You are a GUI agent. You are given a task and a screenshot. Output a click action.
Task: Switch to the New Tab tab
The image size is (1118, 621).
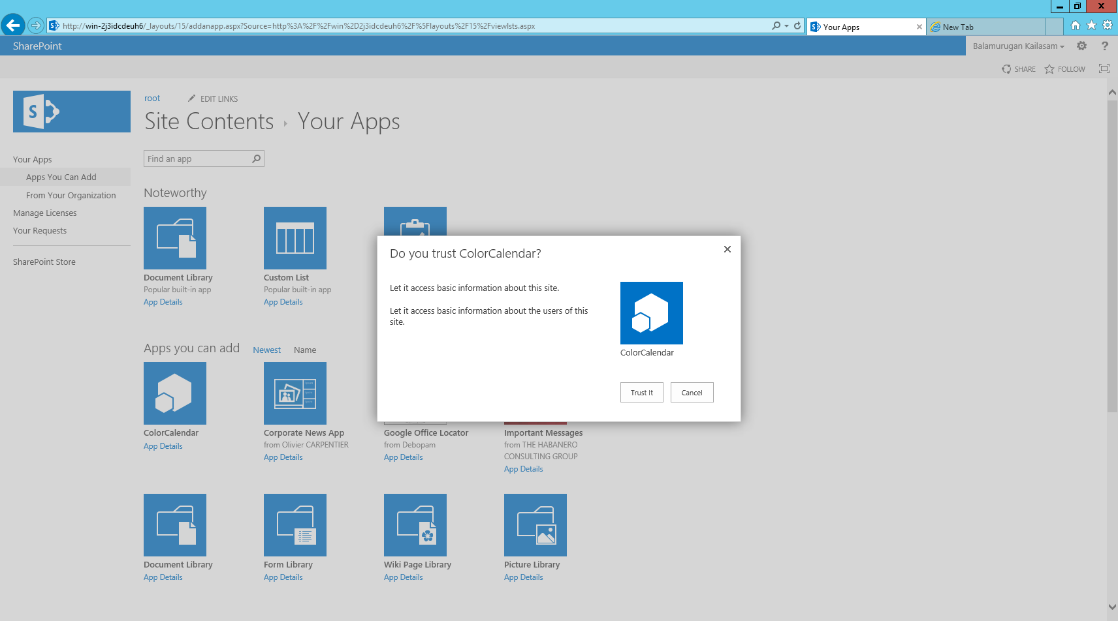(x=986, y=27)
